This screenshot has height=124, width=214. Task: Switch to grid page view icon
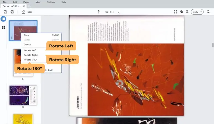[x=3, y=27]
